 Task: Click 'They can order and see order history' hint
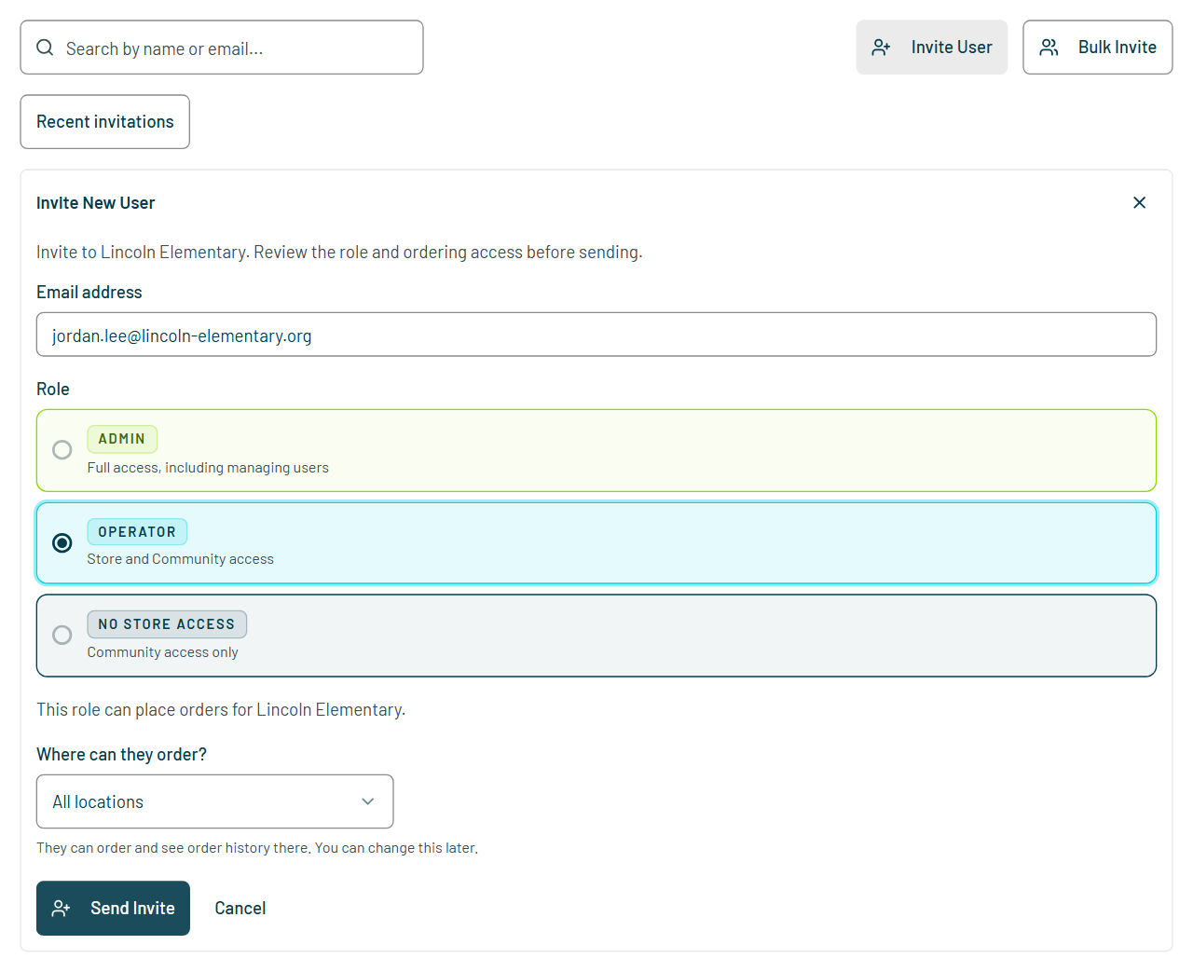257,848
